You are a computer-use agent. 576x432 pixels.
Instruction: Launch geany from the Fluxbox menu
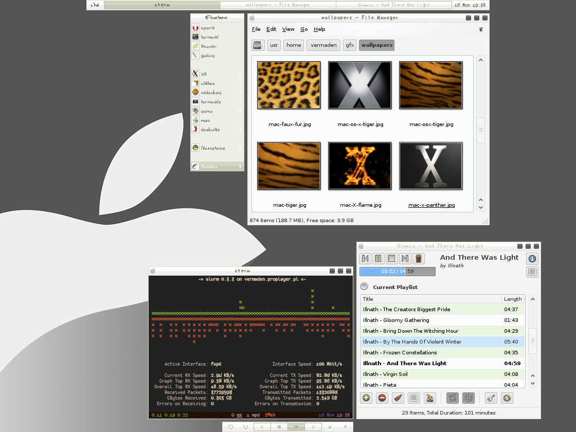coord(217,56)
